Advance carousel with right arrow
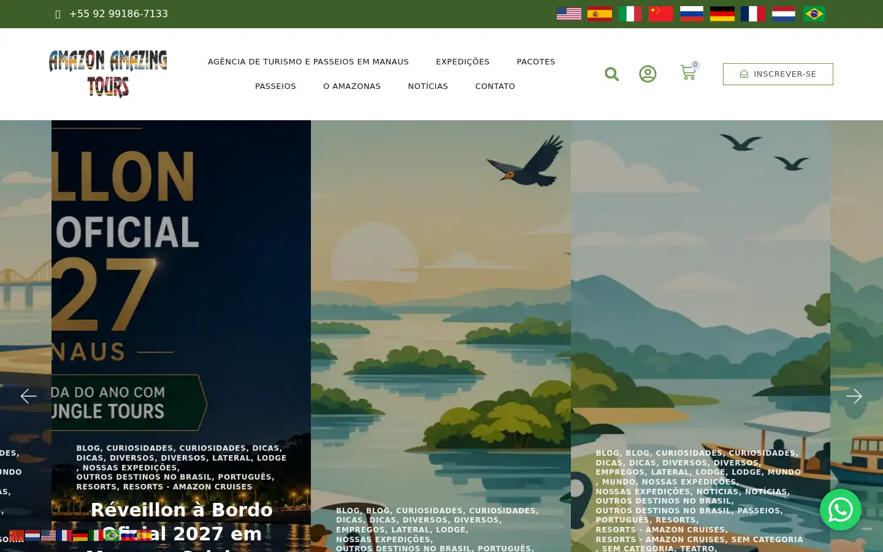This screenshot has height=552, width=883. click(x=854, y=396)
